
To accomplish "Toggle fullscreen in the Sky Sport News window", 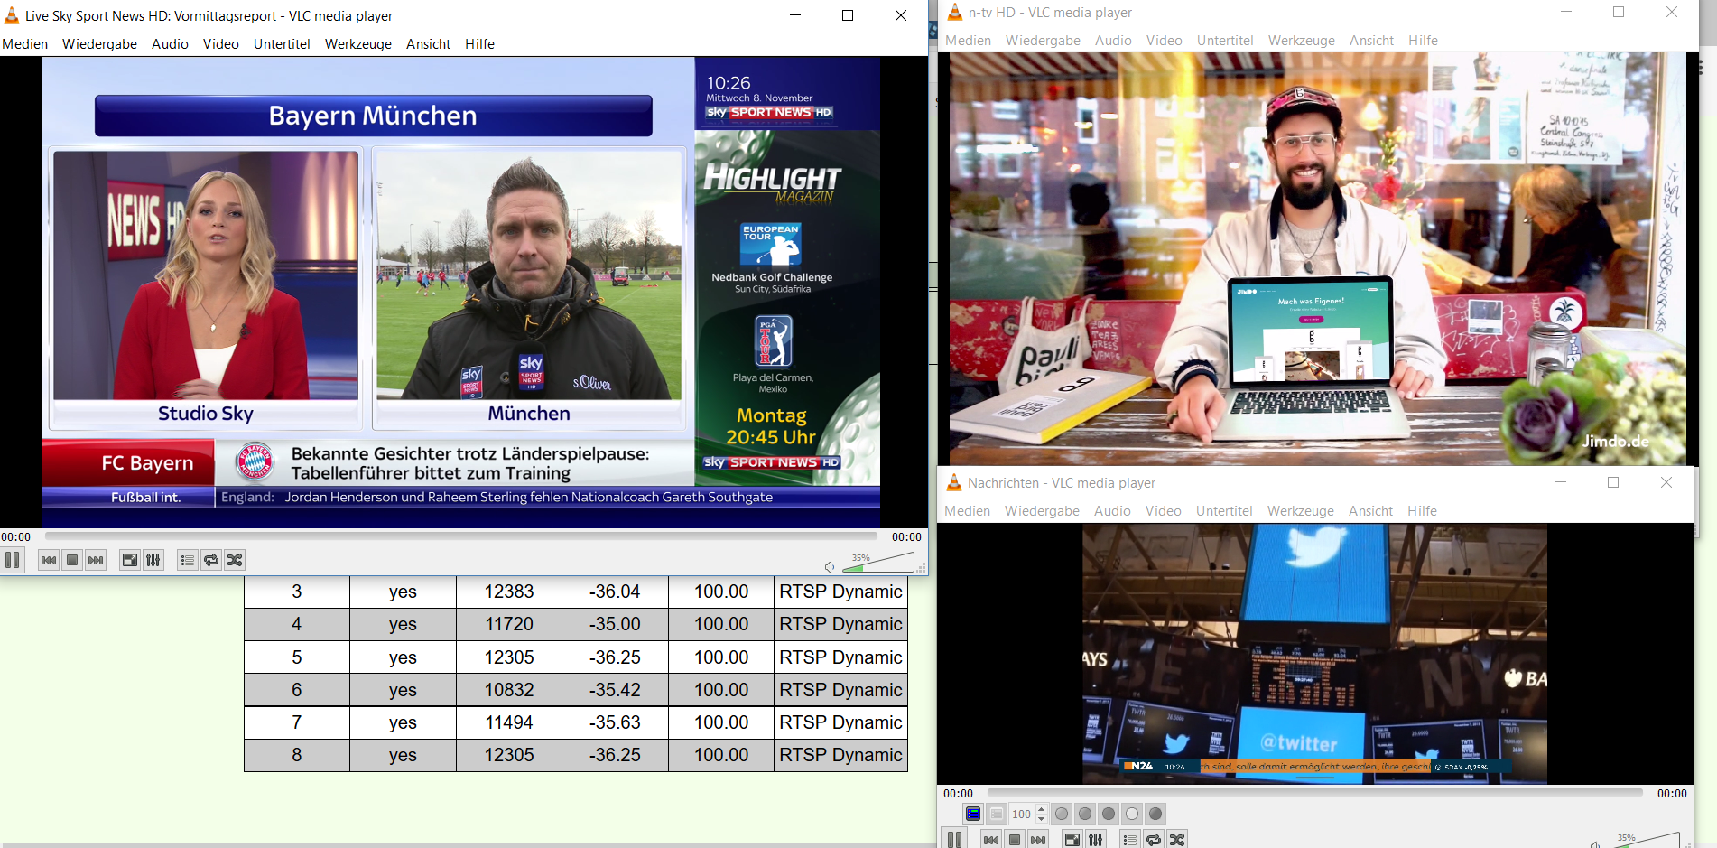I will coord(130,560).
